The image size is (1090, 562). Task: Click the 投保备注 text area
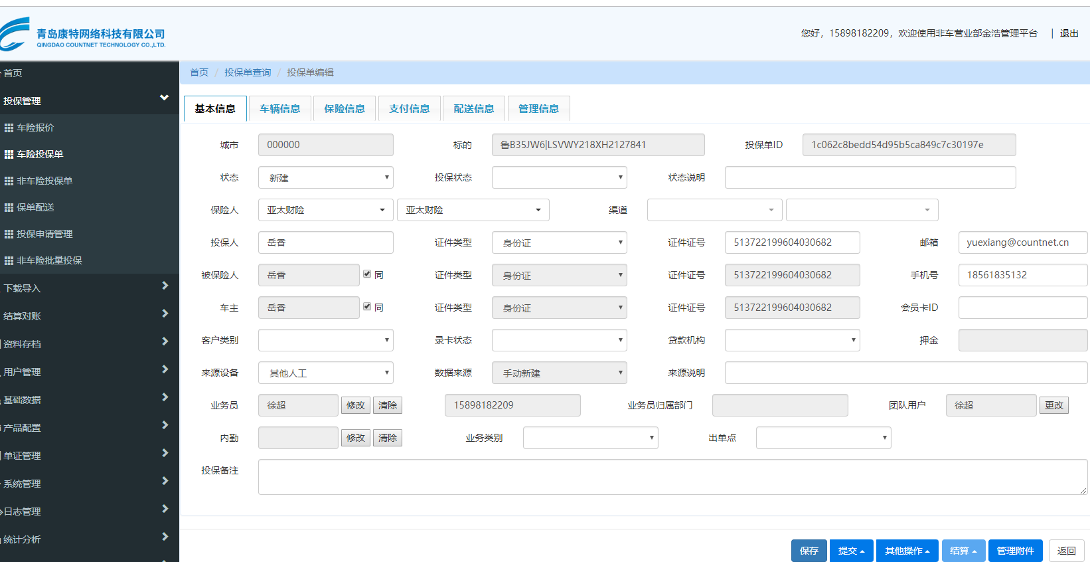tap(672, 476)
